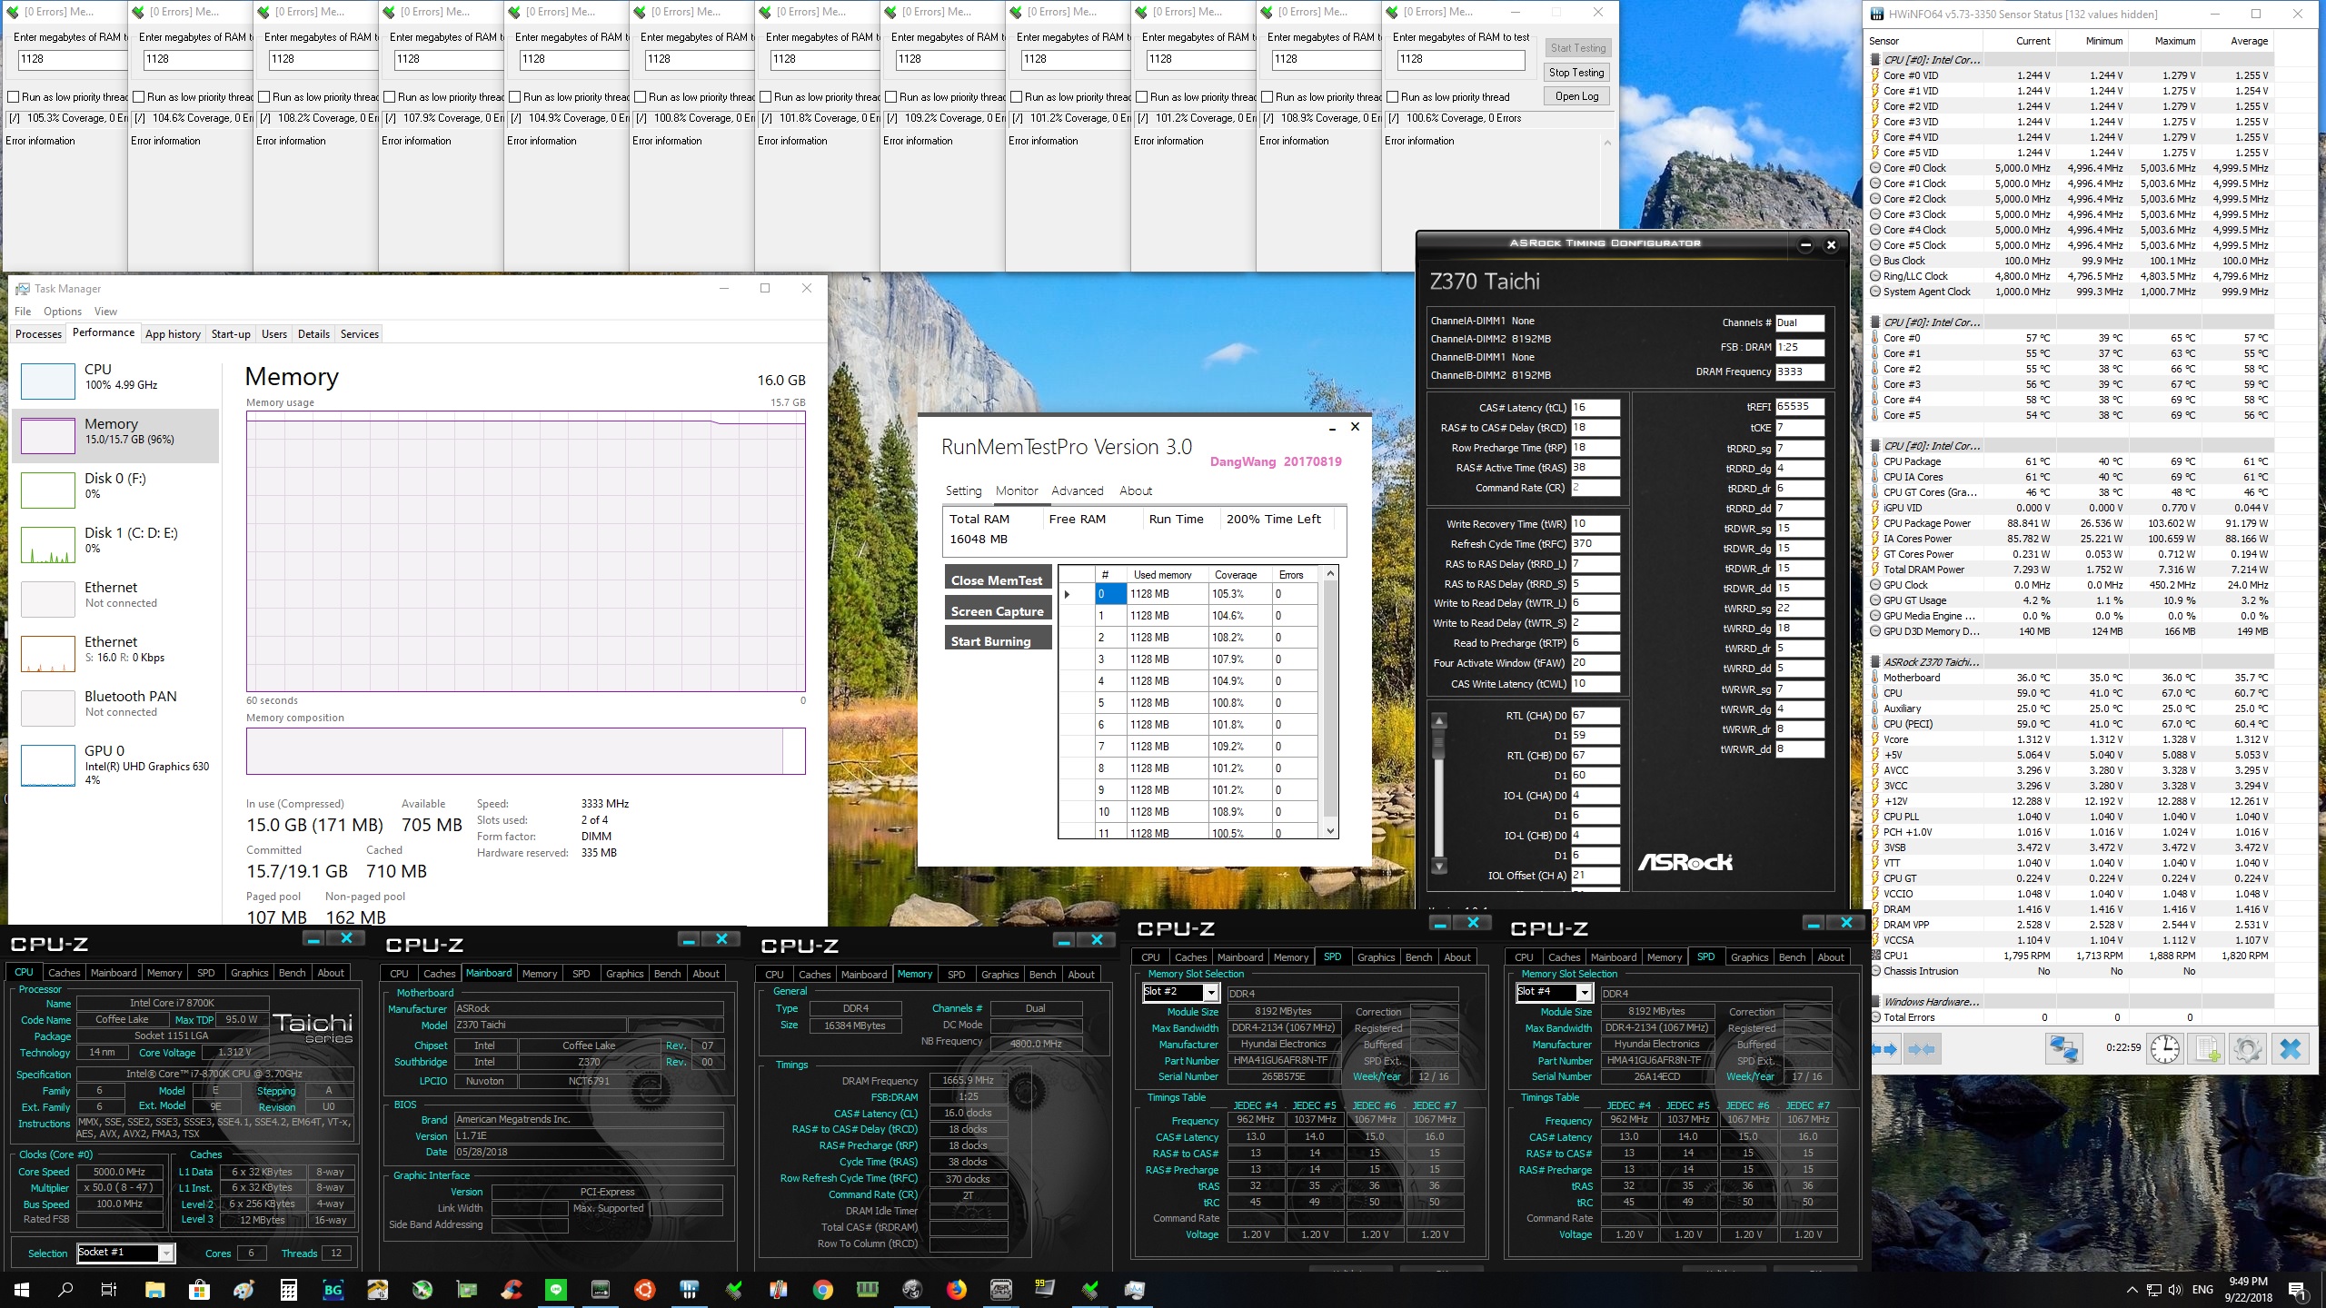Open CPU-Z Socket #1 selection dropdown
The image size is (2326, 1308).
pos(166,1253)
